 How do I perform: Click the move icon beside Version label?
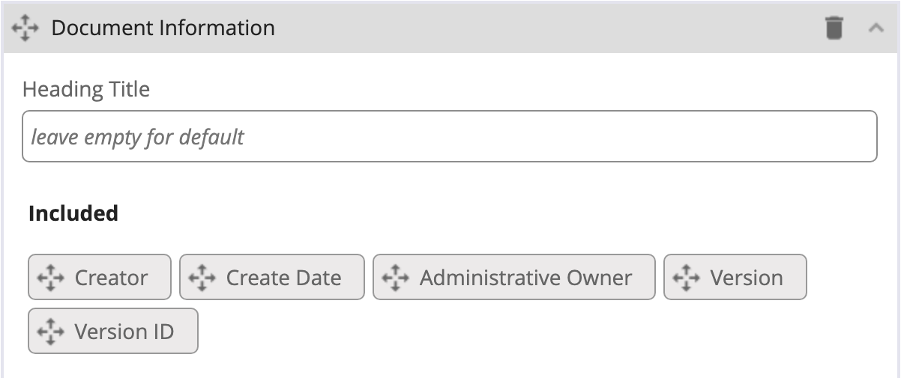point(686,278)
